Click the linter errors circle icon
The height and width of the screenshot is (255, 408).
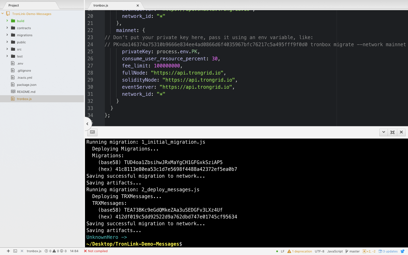click(x=46, y=251)
